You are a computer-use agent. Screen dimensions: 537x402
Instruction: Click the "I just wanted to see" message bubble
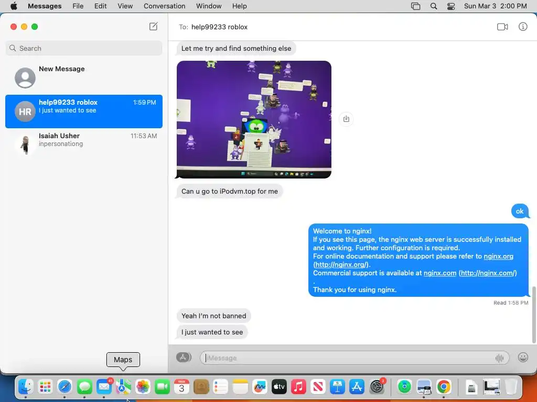pyautogui.click(x=212, y=332)
